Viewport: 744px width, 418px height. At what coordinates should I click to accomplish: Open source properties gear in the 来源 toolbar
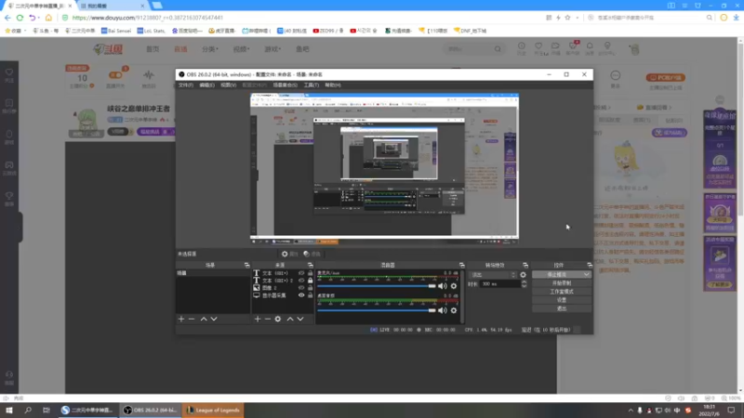278,319
